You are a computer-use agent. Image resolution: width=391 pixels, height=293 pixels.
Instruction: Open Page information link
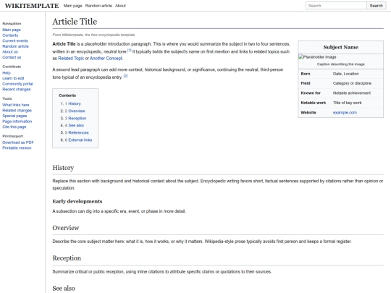[x=17, y=121]
